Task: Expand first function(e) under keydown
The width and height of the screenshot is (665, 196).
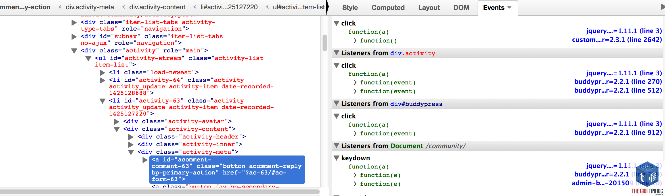Action: [x=355, y=175]
